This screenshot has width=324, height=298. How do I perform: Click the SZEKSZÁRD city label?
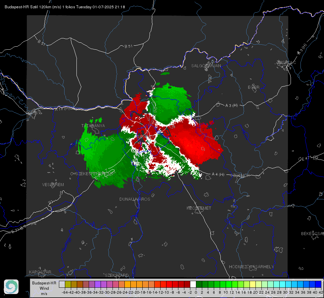tap(117, 275)
